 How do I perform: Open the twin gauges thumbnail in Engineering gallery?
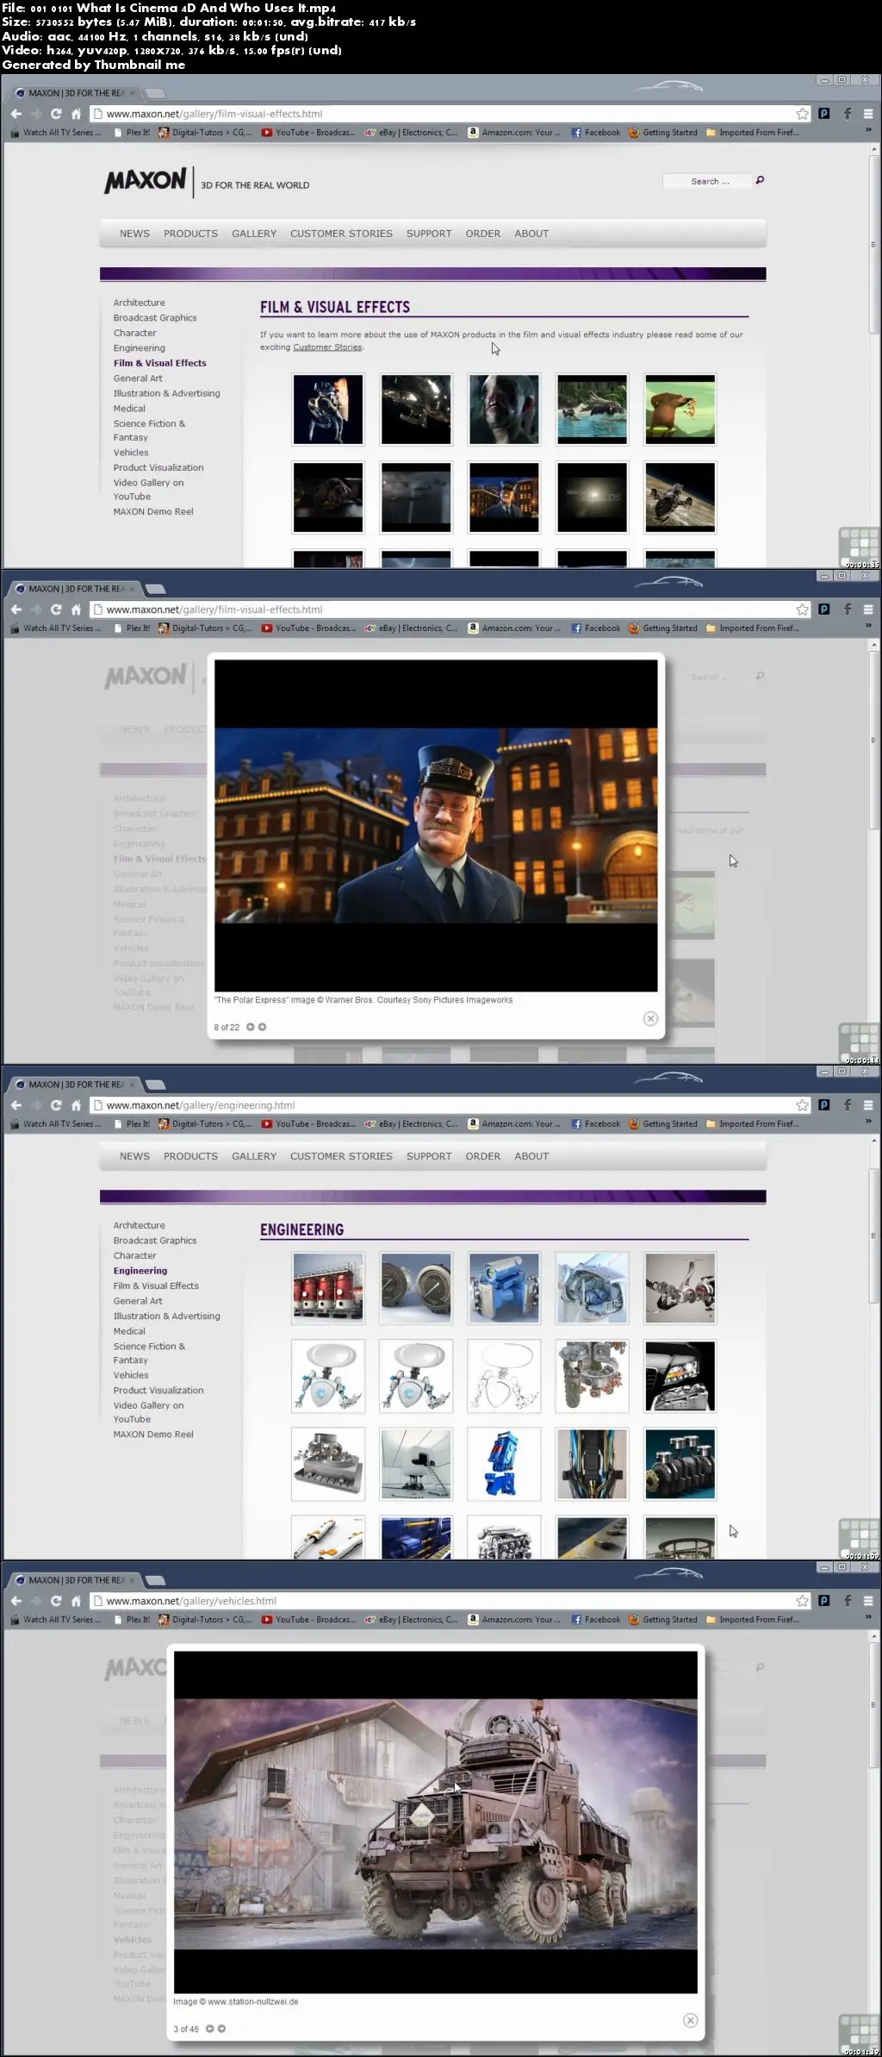coord(416,1288)
